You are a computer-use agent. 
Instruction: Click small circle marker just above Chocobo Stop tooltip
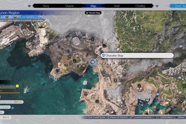(x=102, y=52)
